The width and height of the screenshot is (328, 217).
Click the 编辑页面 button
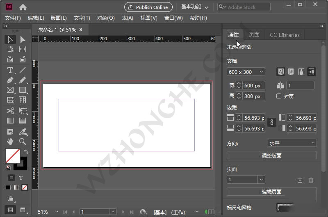tap(271, 192)
